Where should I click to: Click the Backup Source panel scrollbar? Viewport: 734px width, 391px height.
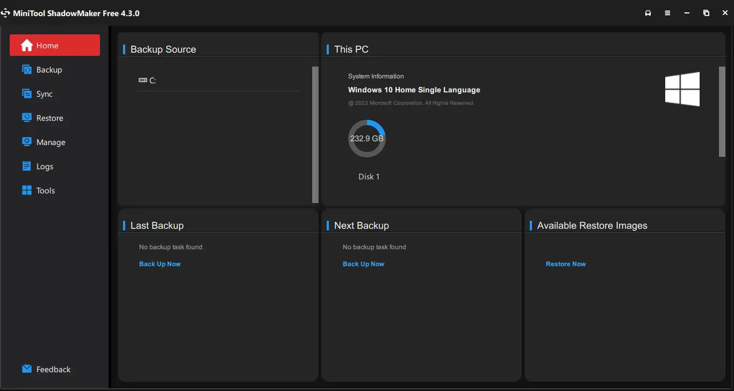point(315,134)
